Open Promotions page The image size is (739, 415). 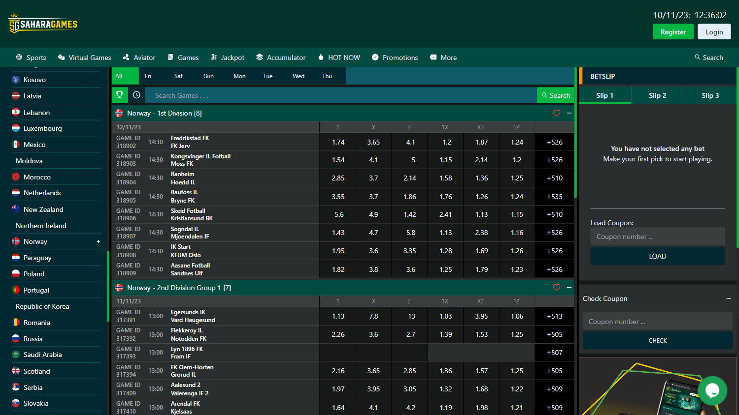(395, 58)
